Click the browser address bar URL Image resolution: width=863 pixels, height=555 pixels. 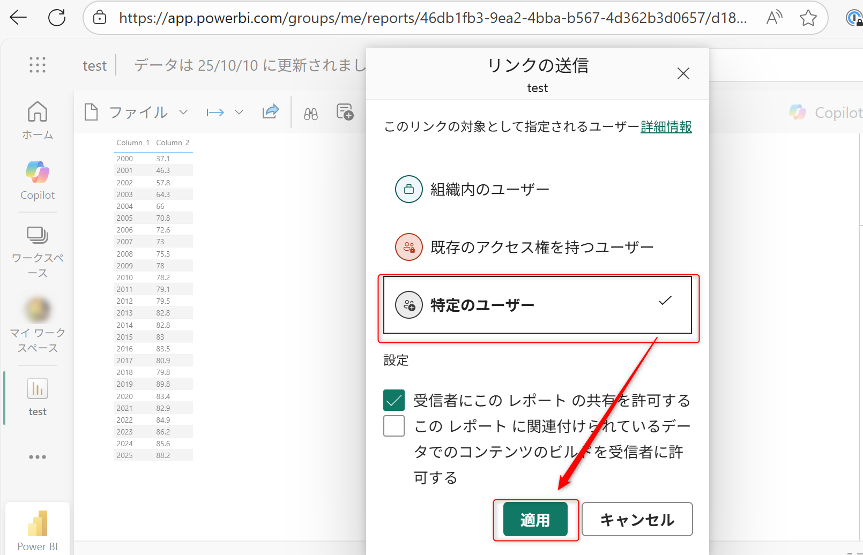pos(432,18)
